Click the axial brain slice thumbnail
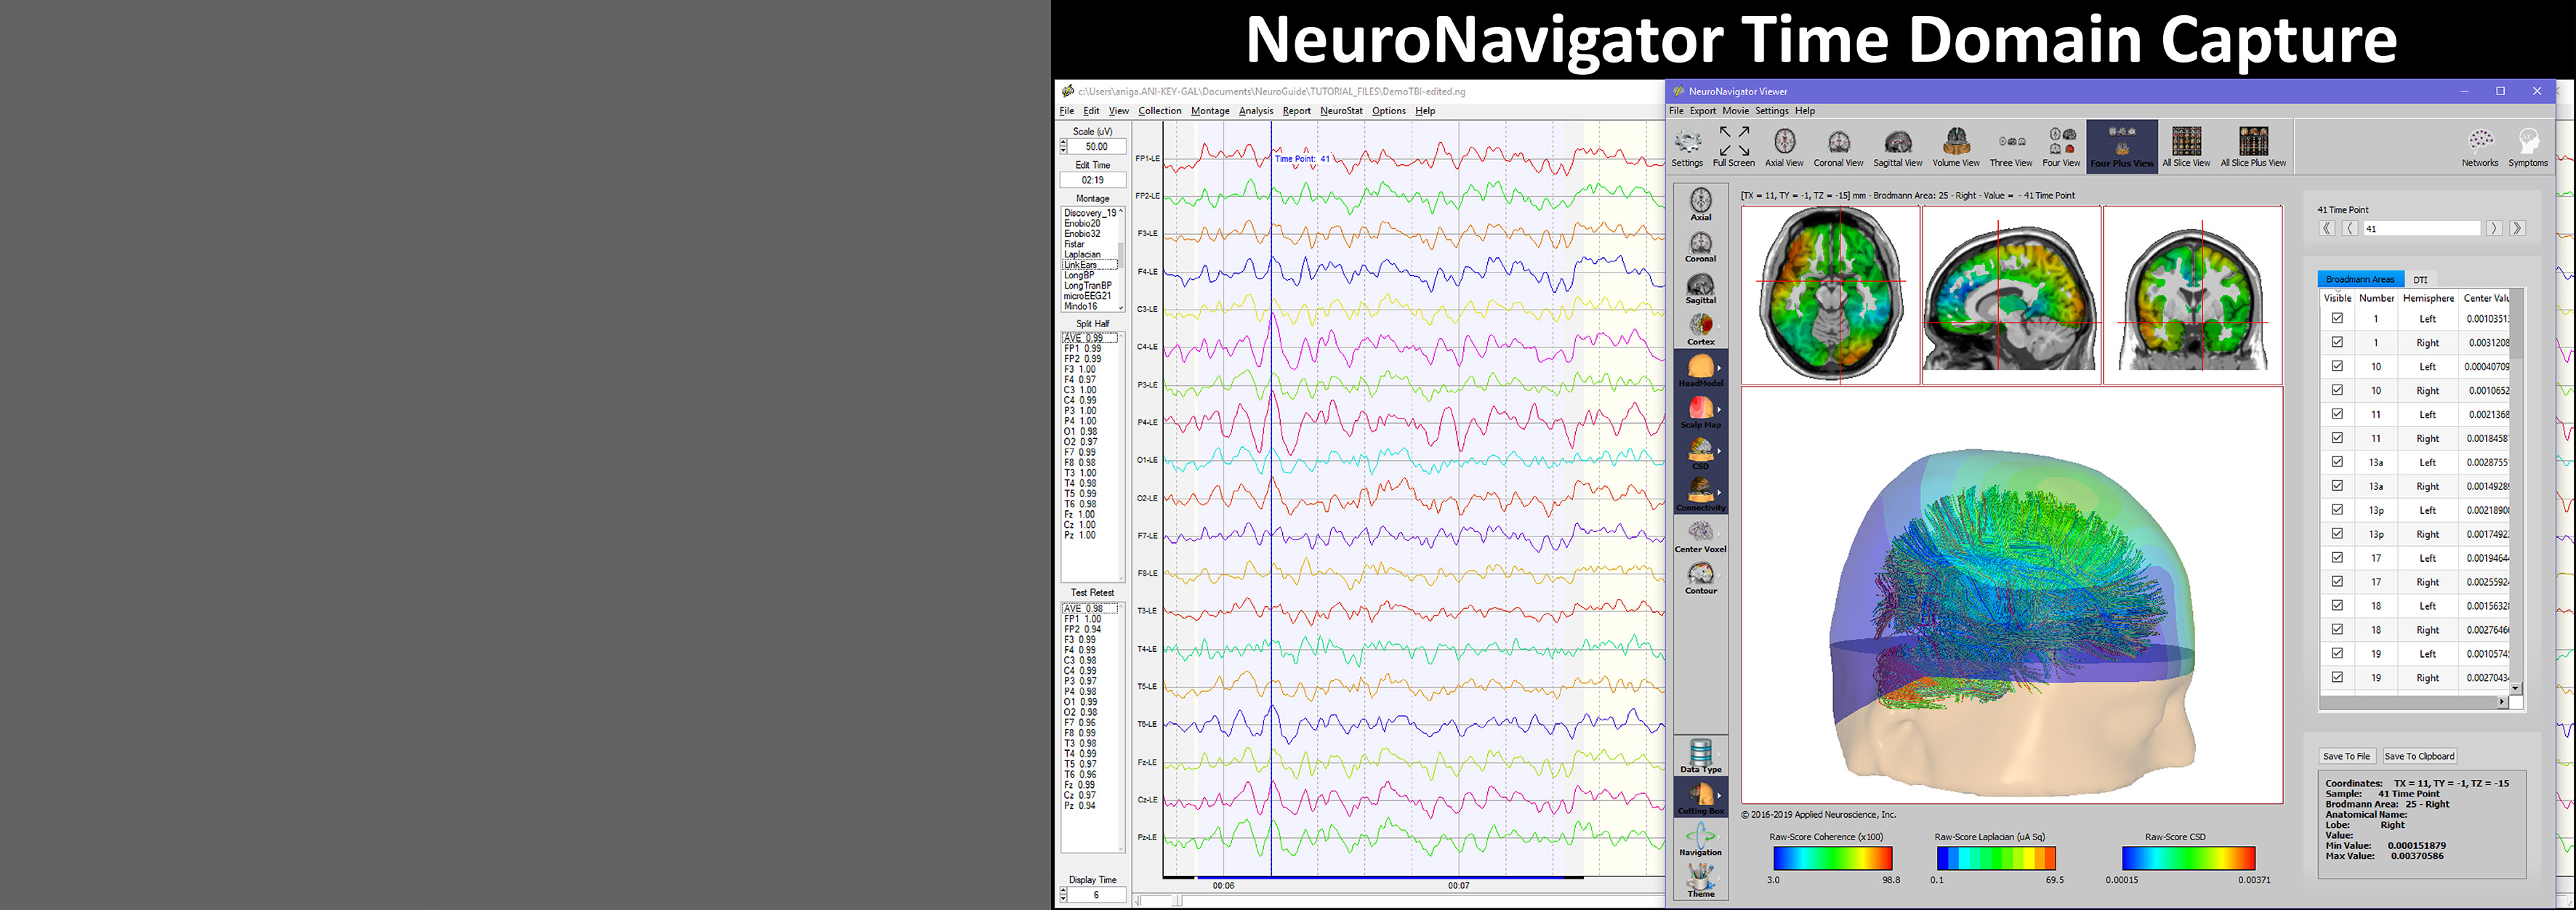Viewport: 2576px width, 910px height. click(x=1830, y=295)
